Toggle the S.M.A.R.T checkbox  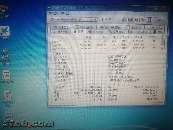click(56, 57)
